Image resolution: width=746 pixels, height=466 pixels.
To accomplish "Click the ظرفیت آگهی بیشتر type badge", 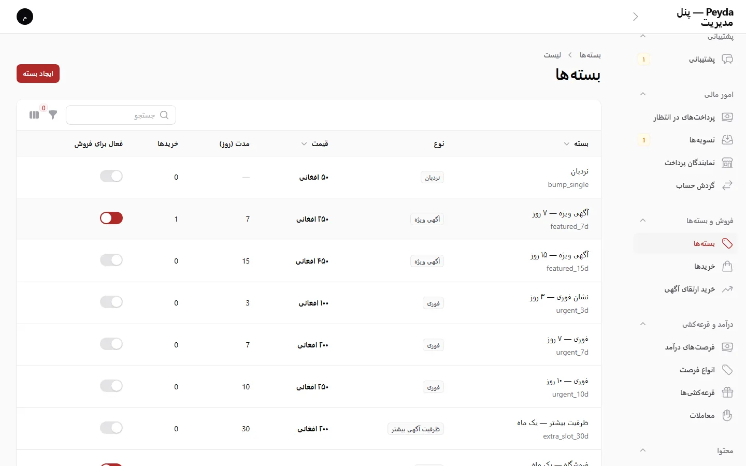I will pos(415,429).
